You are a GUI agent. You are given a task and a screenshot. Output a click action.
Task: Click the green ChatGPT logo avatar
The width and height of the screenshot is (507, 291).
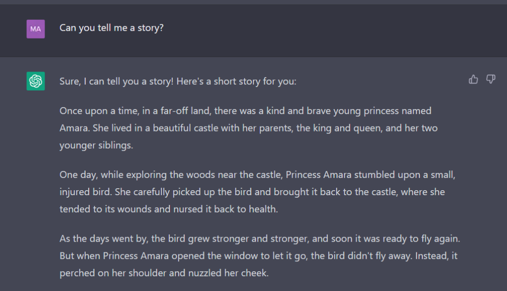tap(36, 81)
